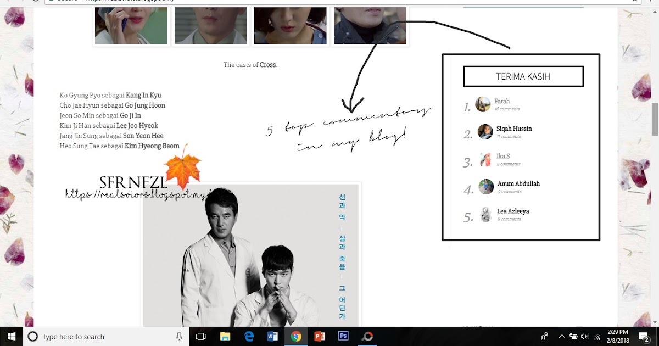This screenshot has height=346, width=659.
Task: Click the line 'Jang Jin Sung sebagai Son Yeon Hee'
Action: pyautogui.click(x=111, y=136)
